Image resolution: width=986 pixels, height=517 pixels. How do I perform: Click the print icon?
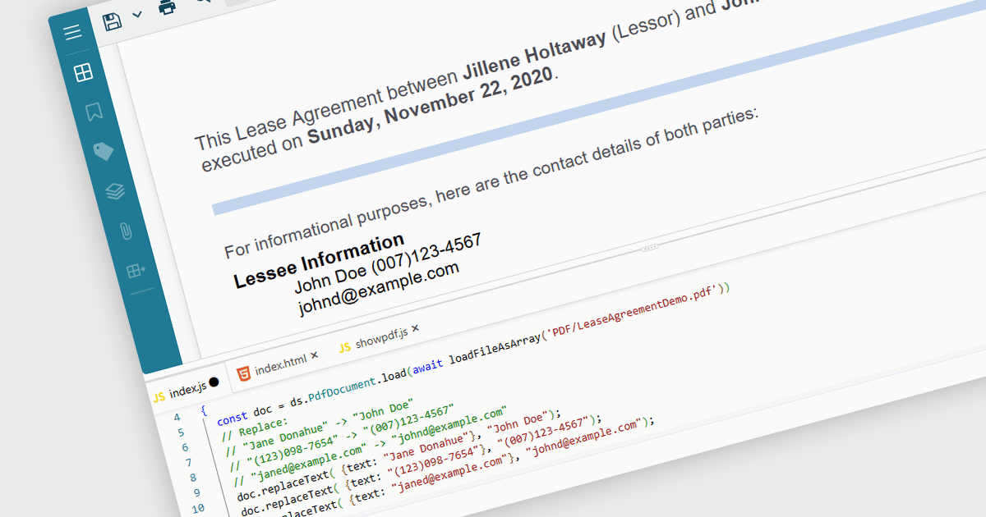pos(167,7)
